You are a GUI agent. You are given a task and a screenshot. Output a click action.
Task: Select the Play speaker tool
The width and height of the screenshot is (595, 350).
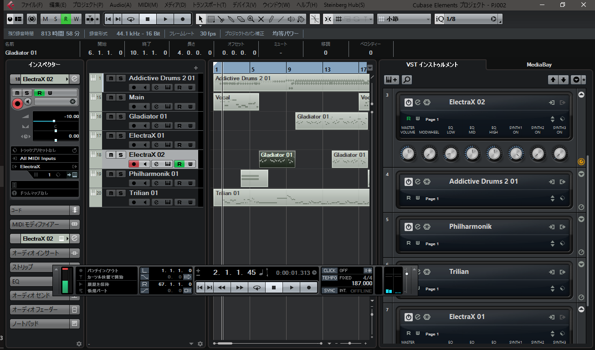291,19
